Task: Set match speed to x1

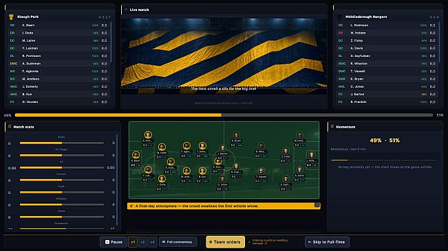Action: click(x=133, y=242)
